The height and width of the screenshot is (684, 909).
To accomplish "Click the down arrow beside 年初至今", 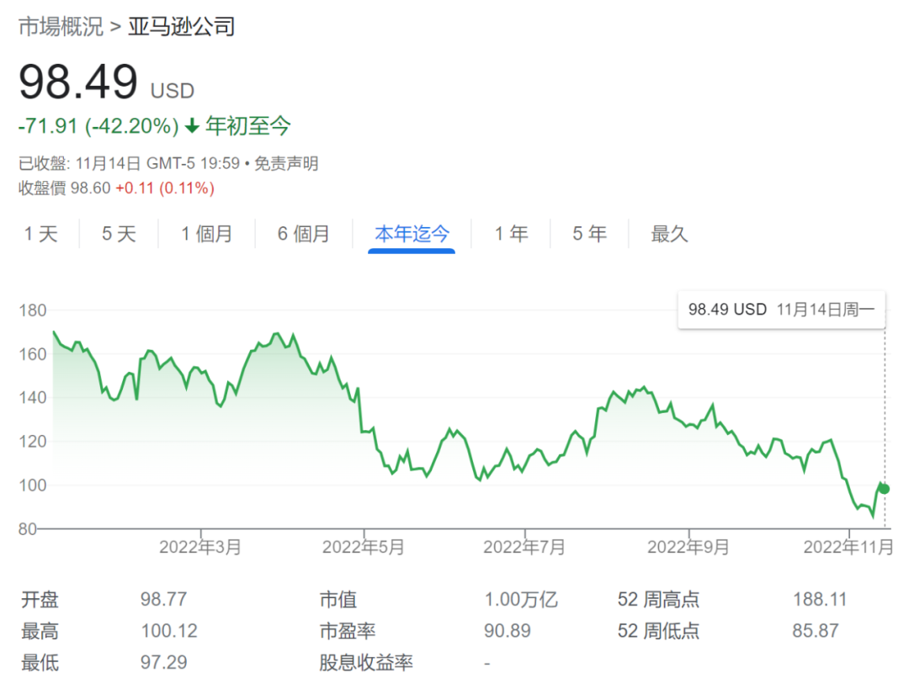I will [x=192, y=126].
